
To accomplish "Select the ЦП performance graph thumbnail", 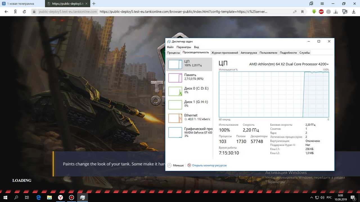I will 175,64.
